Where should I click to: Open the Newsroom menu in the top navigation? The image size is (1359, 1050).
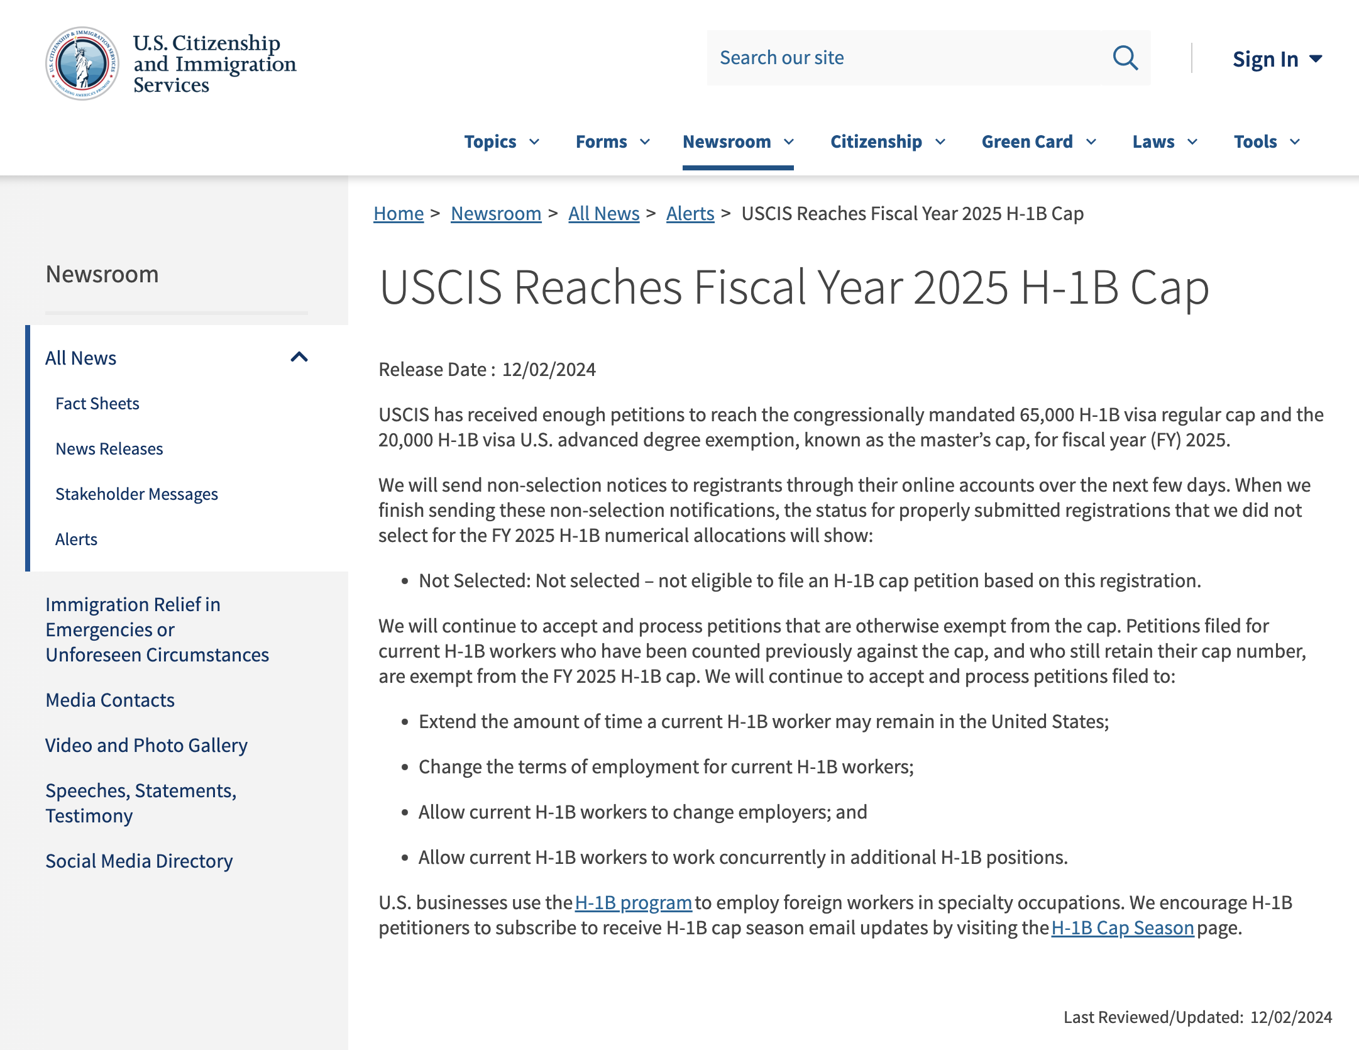[727, 141]
